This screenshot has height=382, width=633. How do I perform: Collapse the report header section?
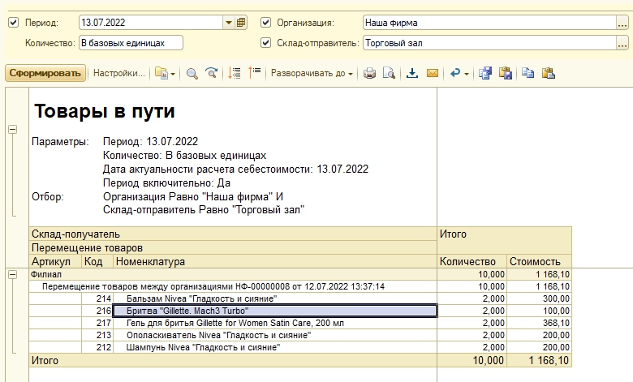13,129
